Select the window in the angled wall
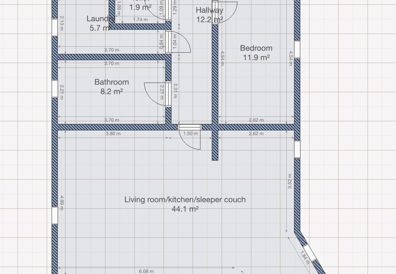Image resolution: width=396 pixels, height=274 pixels. click(310, 253)
